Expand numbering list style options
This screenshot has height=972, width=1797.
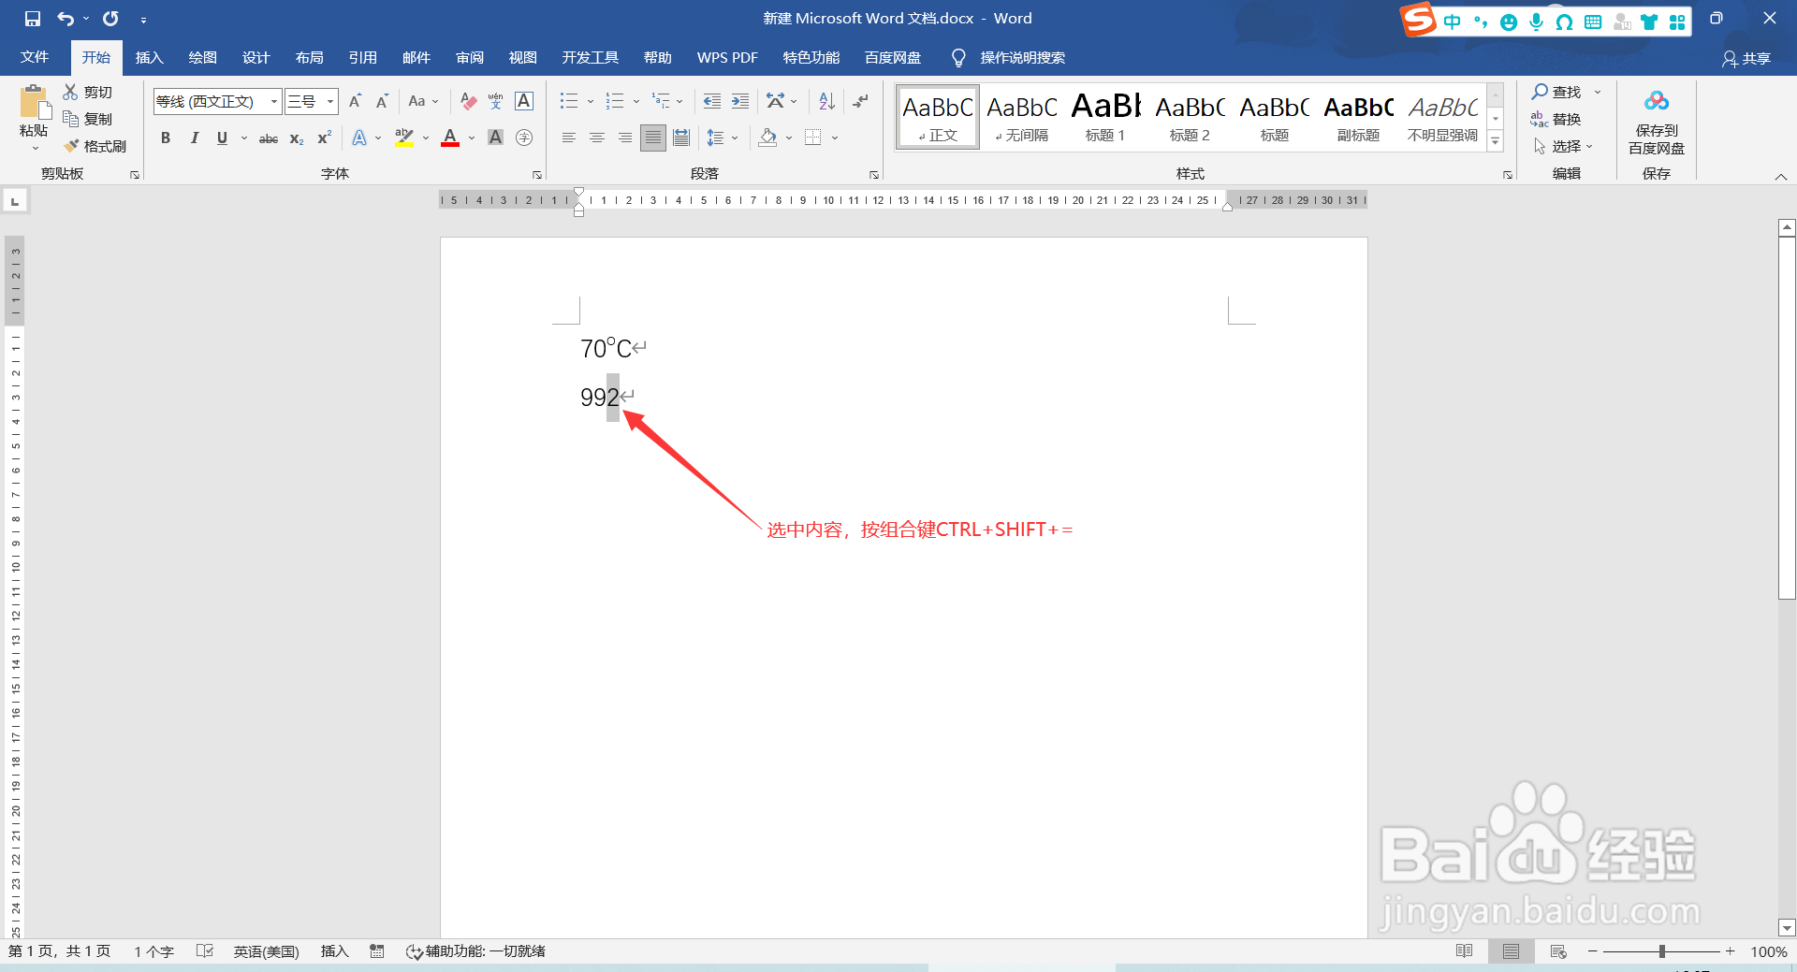point(636,101)
